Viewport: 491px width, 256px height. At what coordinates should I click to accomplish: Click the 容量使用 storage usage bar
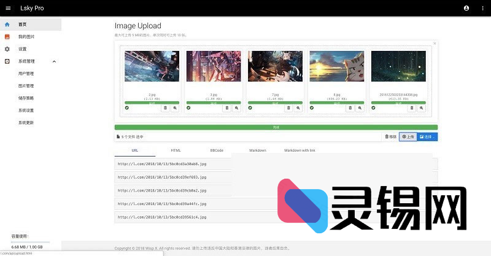coord(30,242)
